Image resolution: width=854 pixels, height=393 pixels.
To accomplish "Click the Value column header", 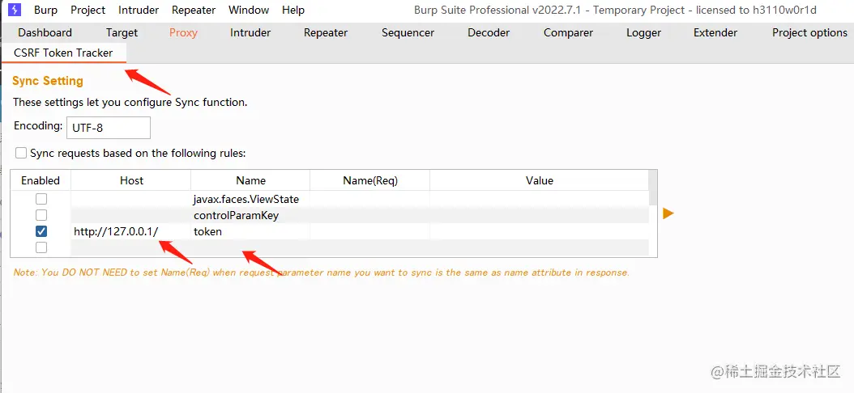I will 539,180.
